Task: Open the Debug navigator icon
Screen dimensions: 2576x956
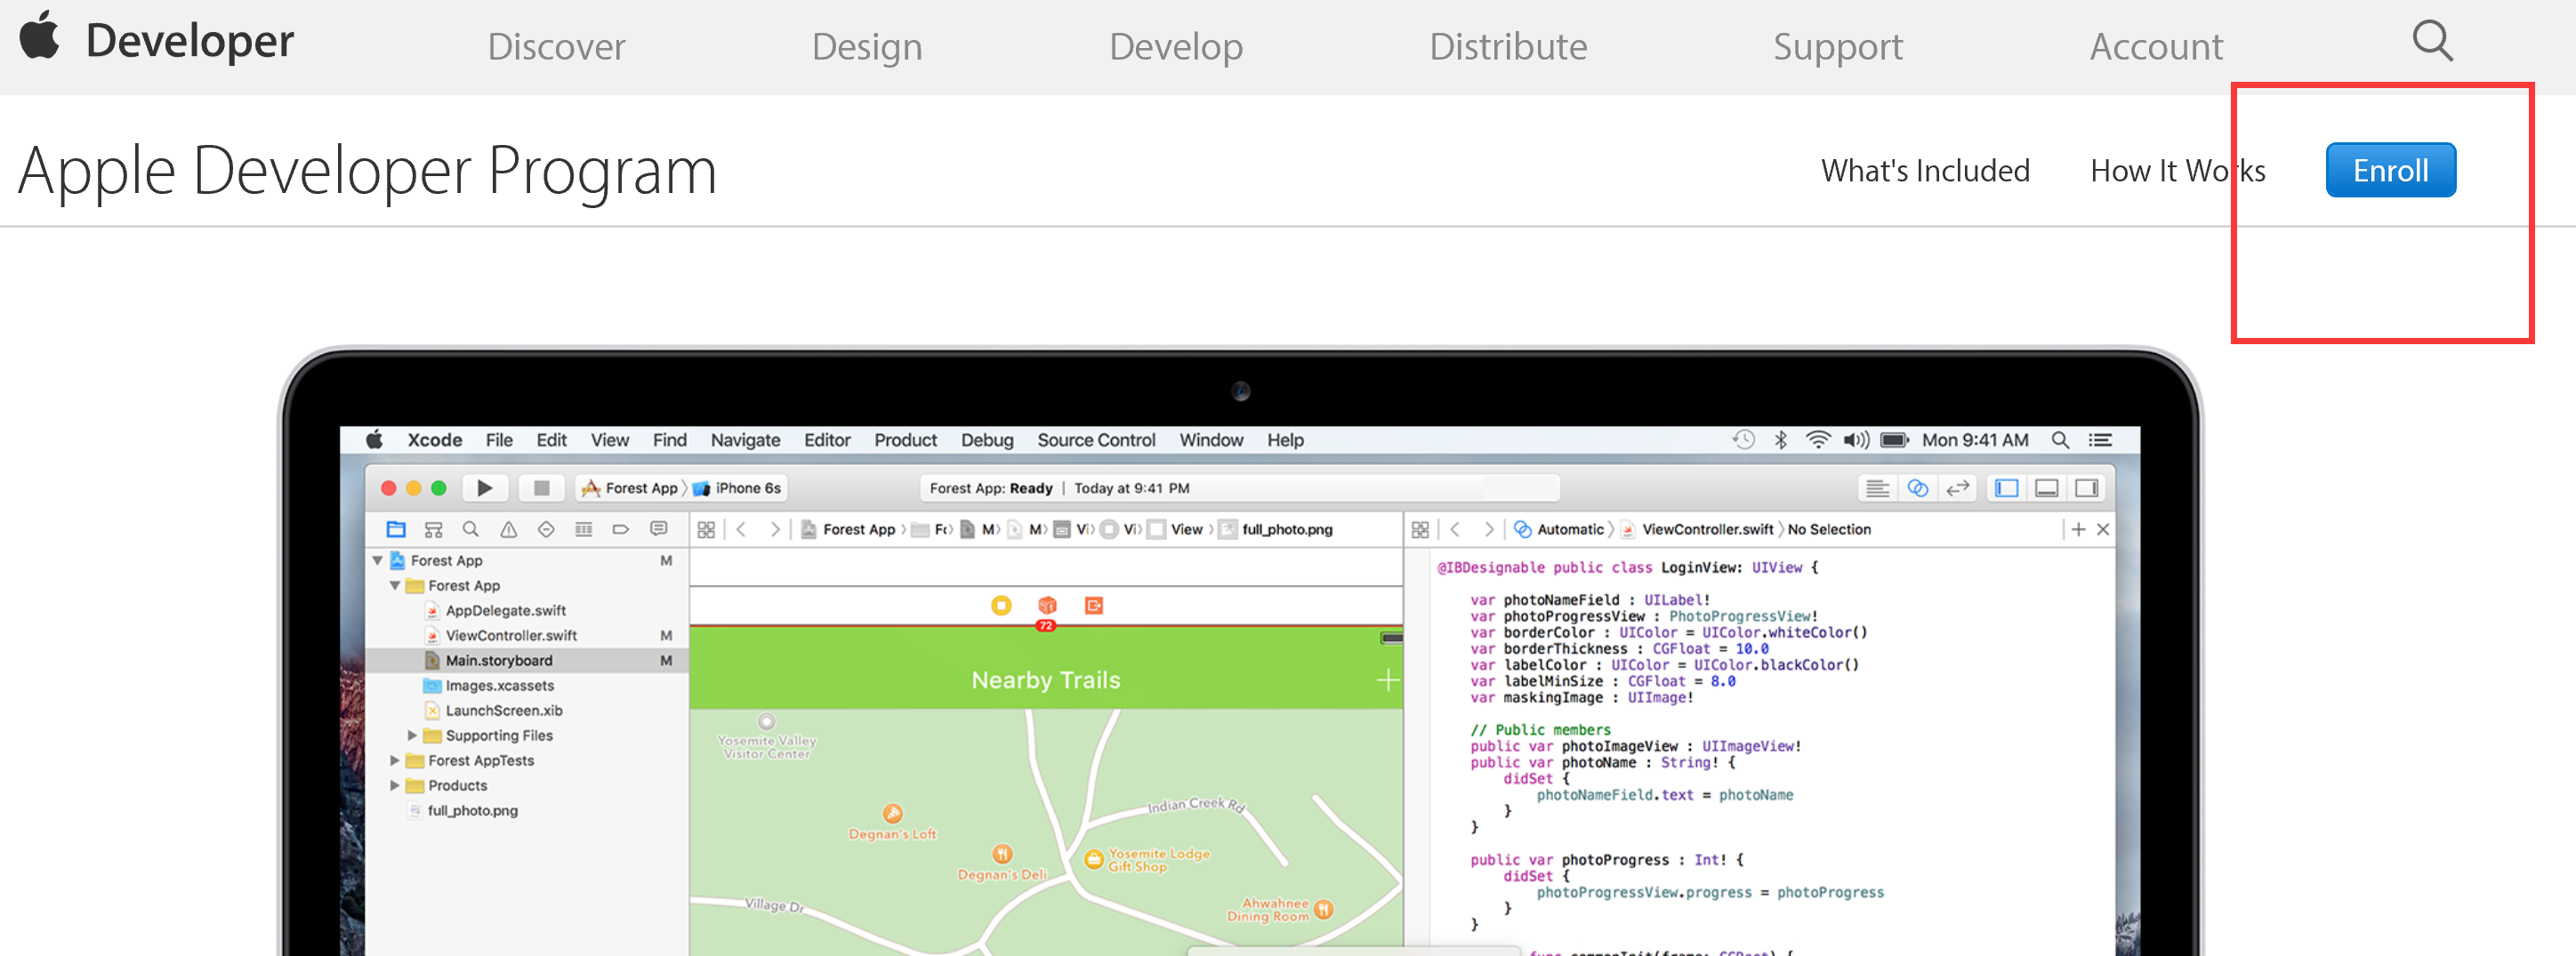Action: point(584,529)
